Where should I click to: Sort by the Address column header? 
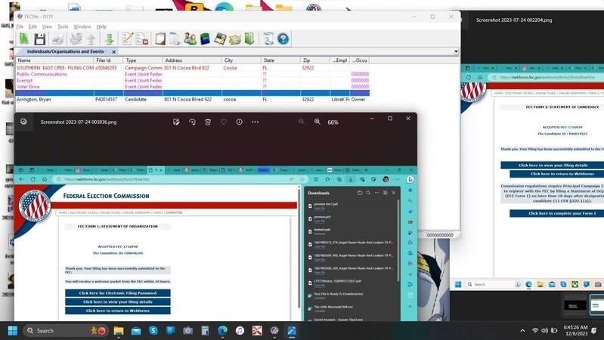[192, 60]
